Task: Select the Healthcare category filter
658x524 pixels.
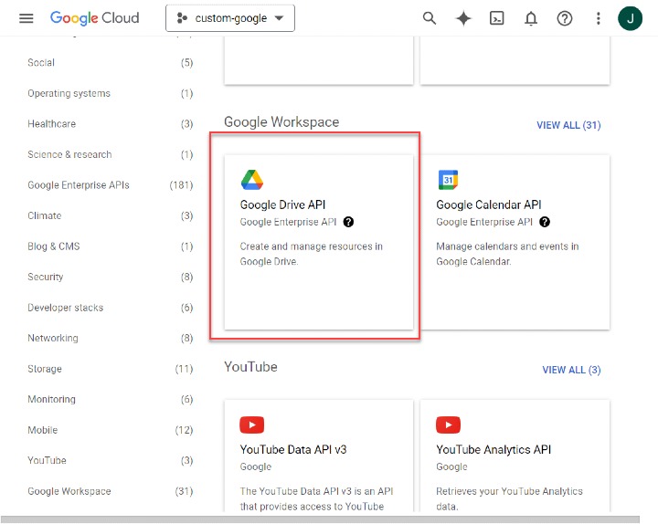Action: [x=52, y=124]
